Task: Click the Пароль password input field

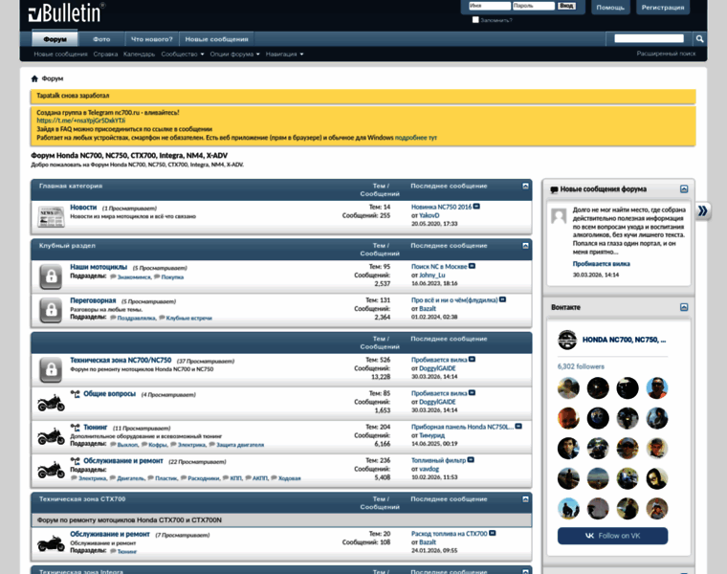Action: tap(534, 6)
